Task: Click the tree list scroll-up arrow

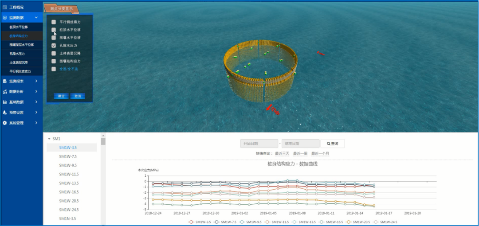Action: (103, 135)
